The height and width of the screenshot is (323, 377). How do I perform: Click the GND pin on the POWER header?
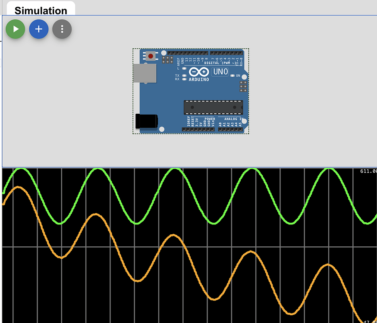204,129
